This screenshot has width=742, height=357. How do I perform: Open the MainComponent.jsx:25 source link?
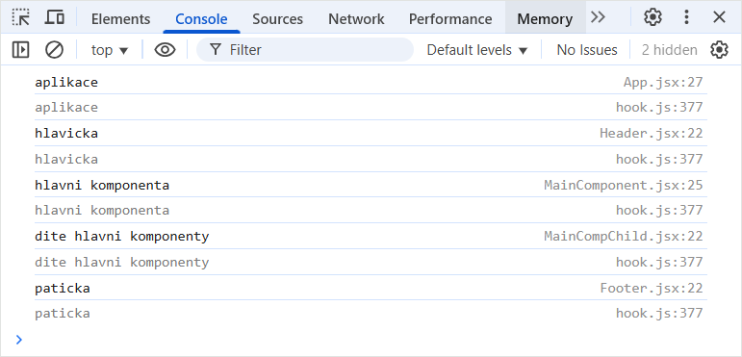coord(624,185)
